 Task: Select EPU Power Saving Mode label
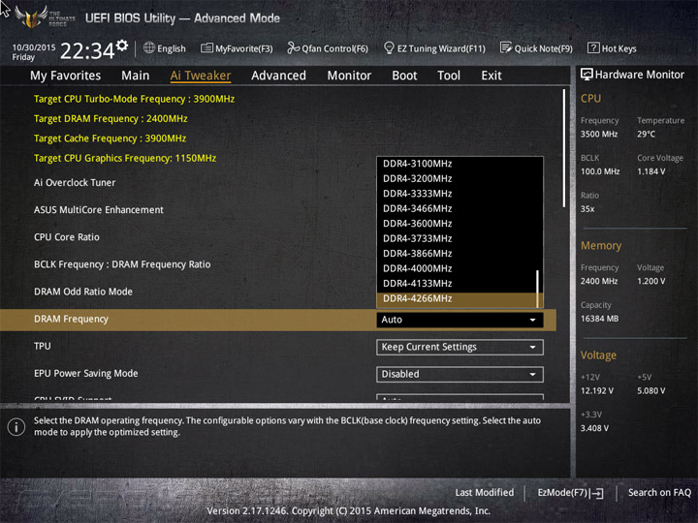(x=86, y=374)
